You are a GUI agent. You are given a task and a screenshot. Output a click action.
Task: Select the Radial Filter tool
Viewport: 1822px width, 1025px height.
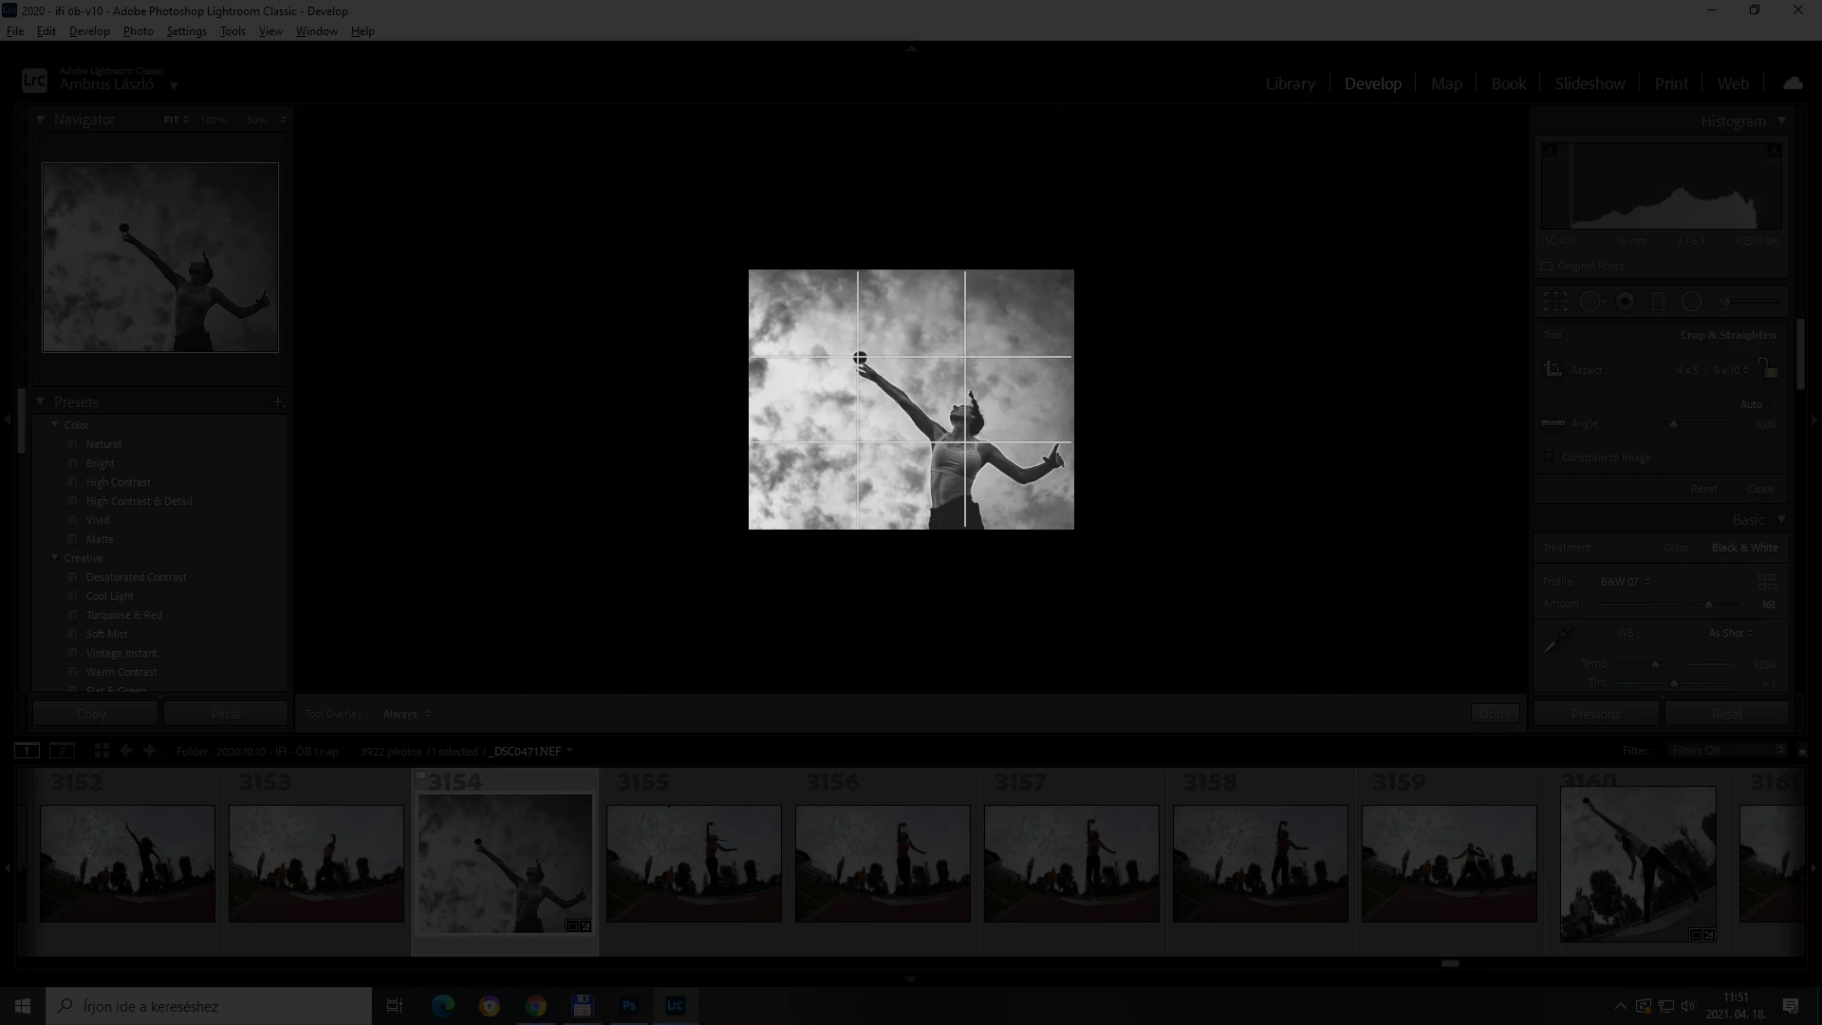[x=1691, y=302]
